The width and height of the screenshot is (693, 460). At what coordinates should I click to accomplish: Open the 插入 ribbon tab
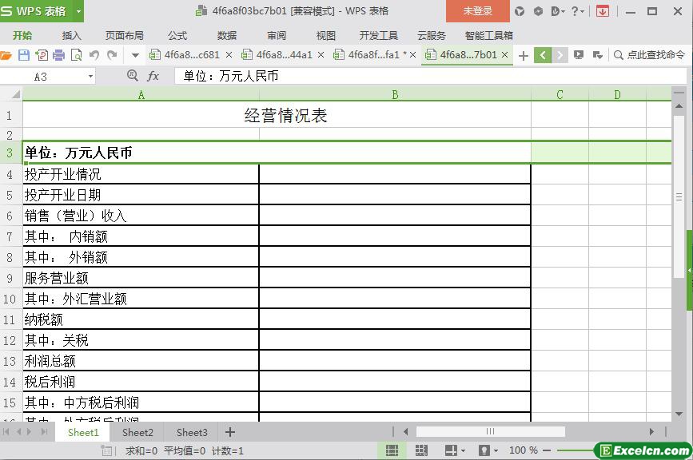(72, 35)
